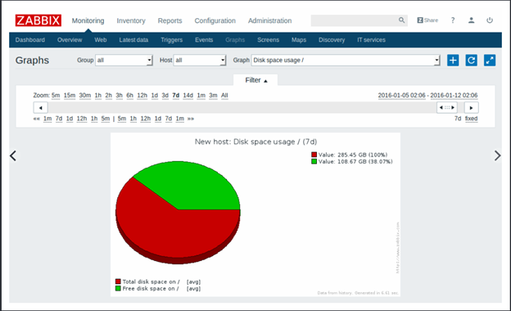Click the double right arrows time shift
Image resolution: width=511 pixels, height=311 pixels.
(191, 119)
